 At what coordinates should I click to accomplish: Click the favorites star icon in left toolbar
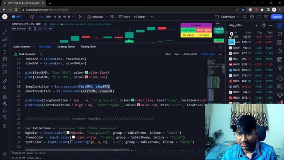[x=5, y=154]
